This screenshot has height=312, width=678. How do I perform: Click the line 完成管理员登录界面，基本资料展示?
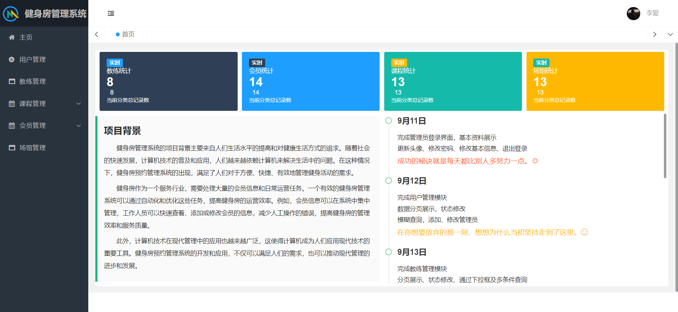coord(447,138)
